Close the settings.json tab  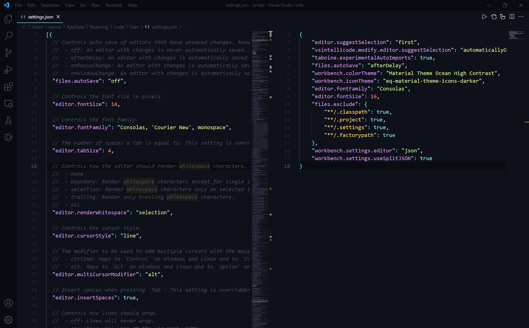[x=58, y=17]
